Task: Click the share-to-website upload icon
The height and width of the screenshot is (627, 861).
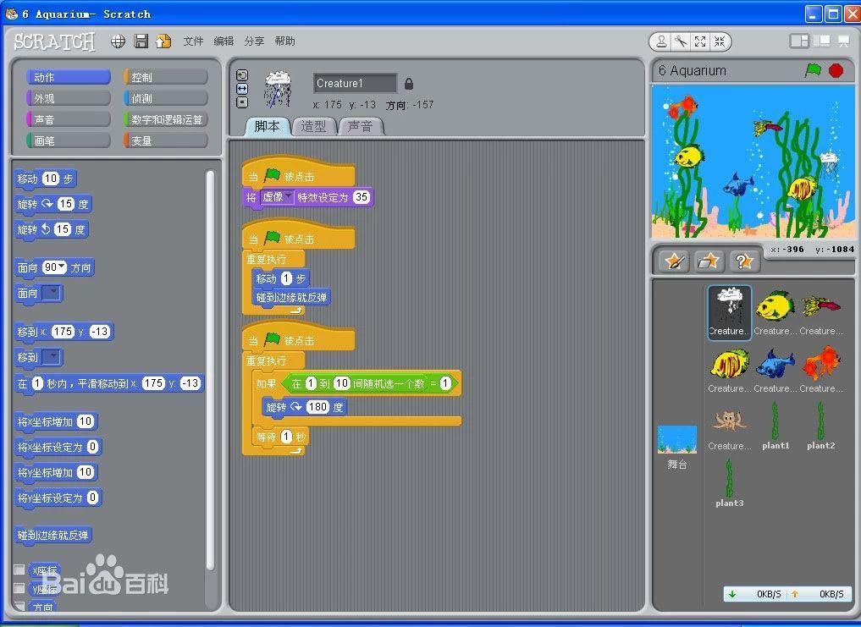Action: [163, 41]
